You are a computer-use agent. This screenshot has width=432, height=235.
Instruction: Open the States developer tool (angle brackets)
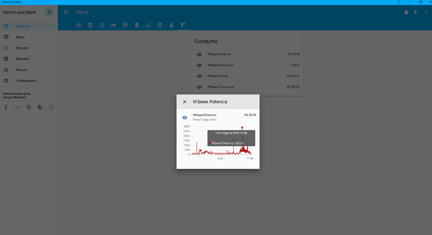(x=17, y=107)
